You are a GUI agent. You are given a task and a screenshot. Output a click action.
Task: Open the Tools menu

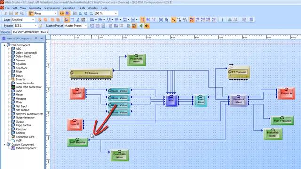pyautogui.click(x=81, y=8)
